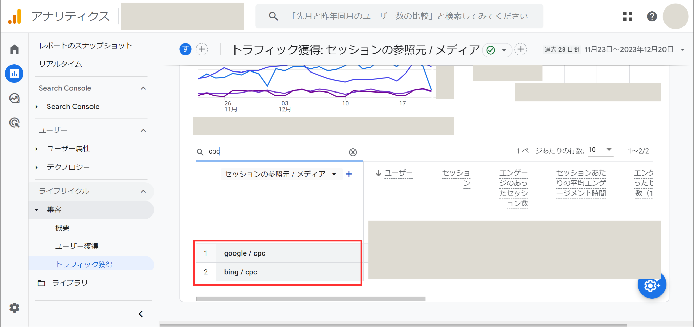Click the blue 'す' segment badge
Image resolution: width=694 pixels, height=327 pixels.
pos(185,49)
